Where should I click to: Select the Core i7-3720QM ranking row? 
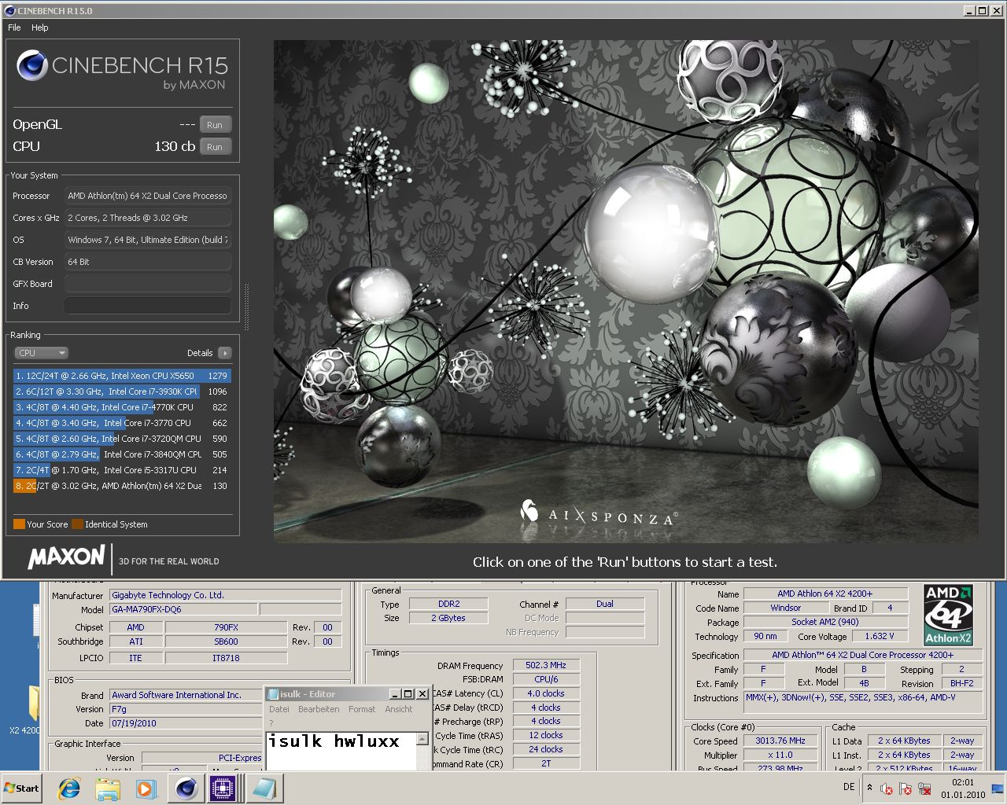point(122,439)
